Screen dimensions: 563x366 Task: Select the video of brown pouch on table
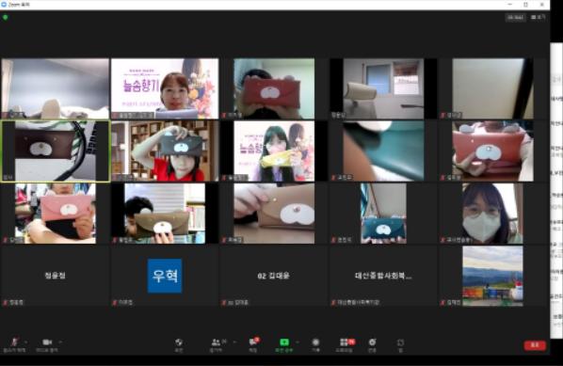pyautogui.click(x=274, y=214)
